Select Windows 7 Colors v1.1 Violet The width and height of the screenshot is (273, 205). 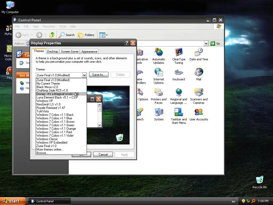point(61,135)
